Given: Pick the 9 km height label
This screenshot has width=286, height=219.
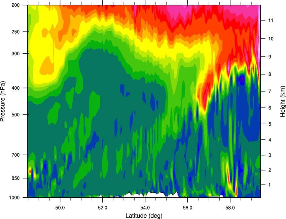Looking at the screenshot, I should [270, 57].
